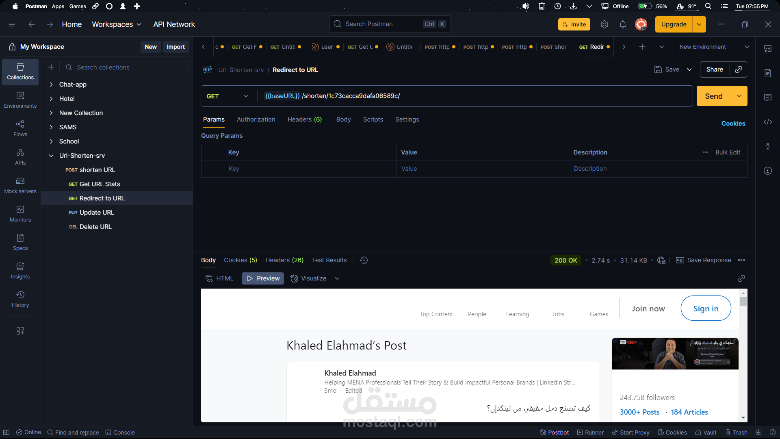Click the Import button
The image size is (780, 439).
click(175, 47)
